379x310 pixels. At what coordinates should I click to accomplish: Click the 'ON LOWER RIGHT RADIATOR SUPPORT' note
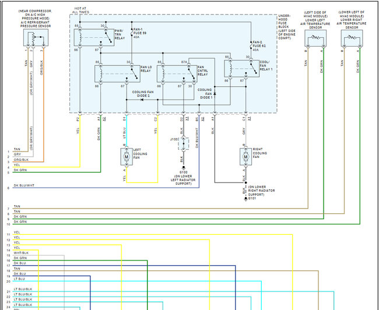(261, 191)
